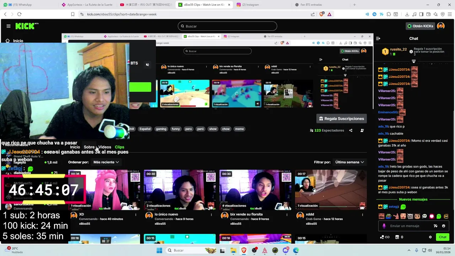455x256 pixels.
Task: Reload the current page
Action: [x=19, y=14]
